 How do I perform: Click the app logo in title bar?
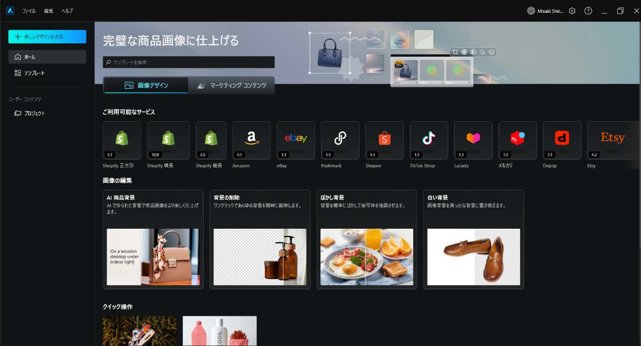[10, 11]
